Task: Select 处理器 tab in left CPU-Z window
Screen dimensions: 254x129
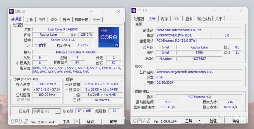Action: point(16,19)
